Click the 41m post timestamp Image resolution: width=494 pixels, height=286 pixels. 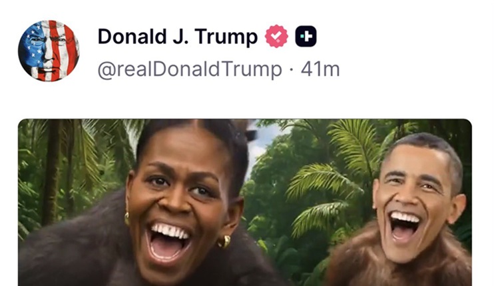click(320, 69)
